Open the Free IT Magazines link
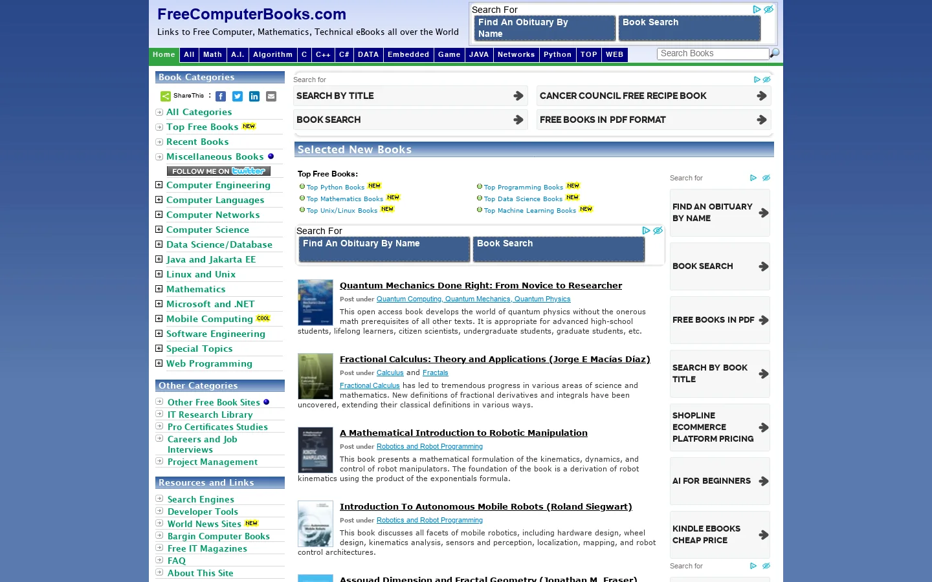The height and width of the screenshot is (582, 932). click(207, 548)
